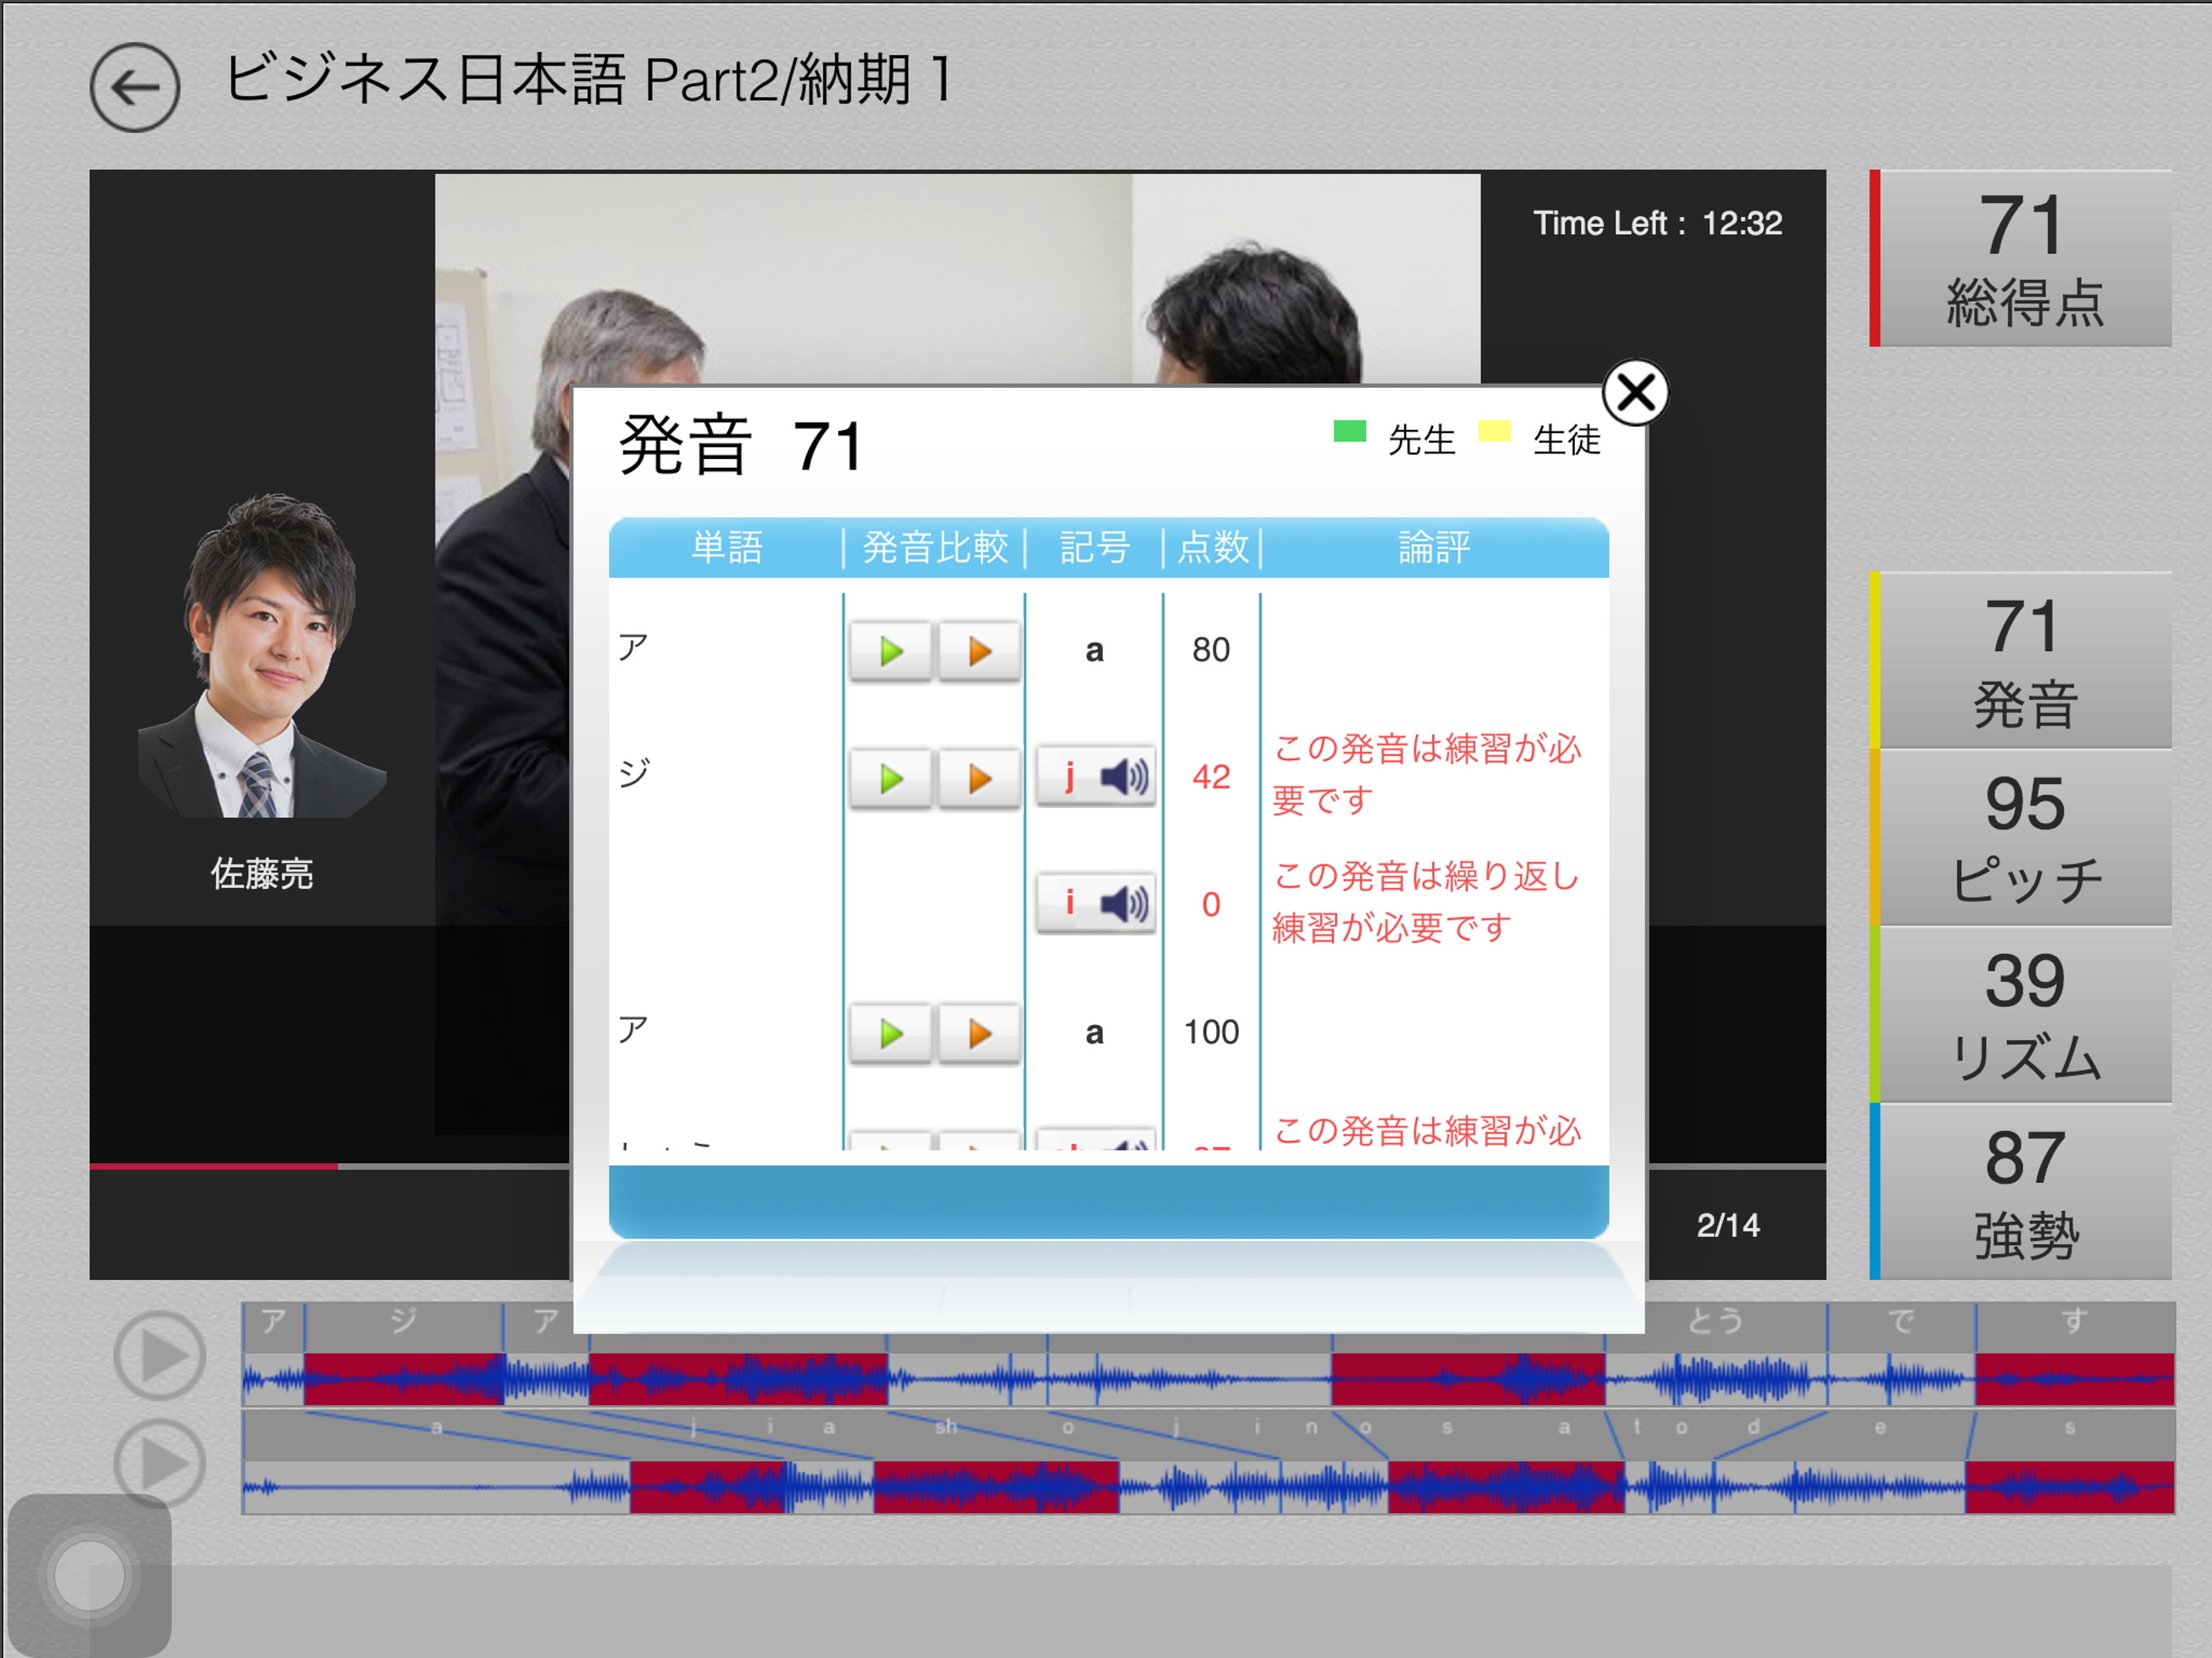
Task: Play green teacher audio for ジ row
Action: coord(890,779)
